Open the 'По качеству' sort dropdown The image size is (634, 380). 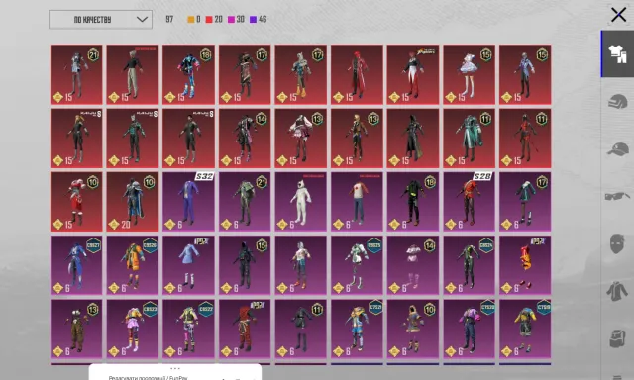pyautogui.click(x=100, y=20)
